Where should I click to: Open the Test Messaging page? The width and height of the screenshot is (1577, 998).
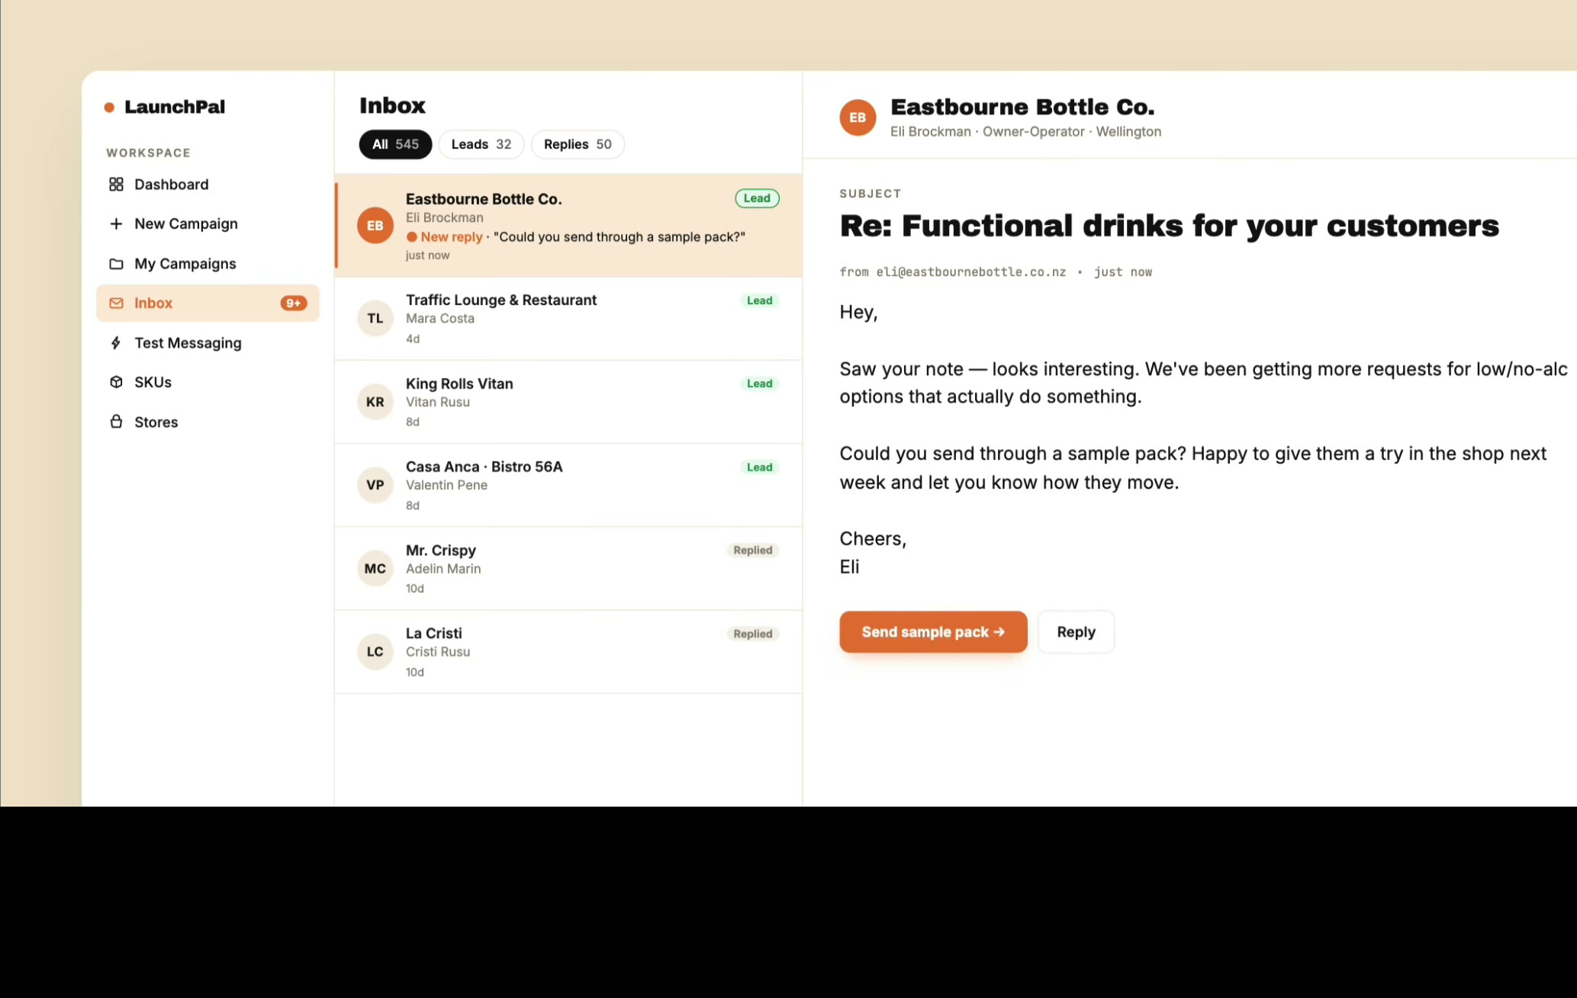(208, 343)
